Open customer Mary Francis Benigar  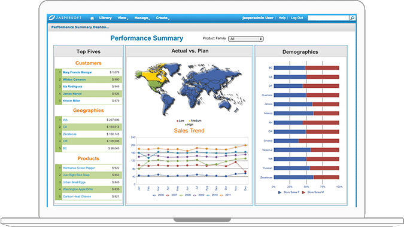click(77, 72)
